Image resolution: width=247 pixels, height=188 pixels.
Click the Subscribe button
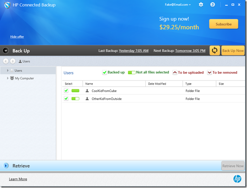coord(224,24)
